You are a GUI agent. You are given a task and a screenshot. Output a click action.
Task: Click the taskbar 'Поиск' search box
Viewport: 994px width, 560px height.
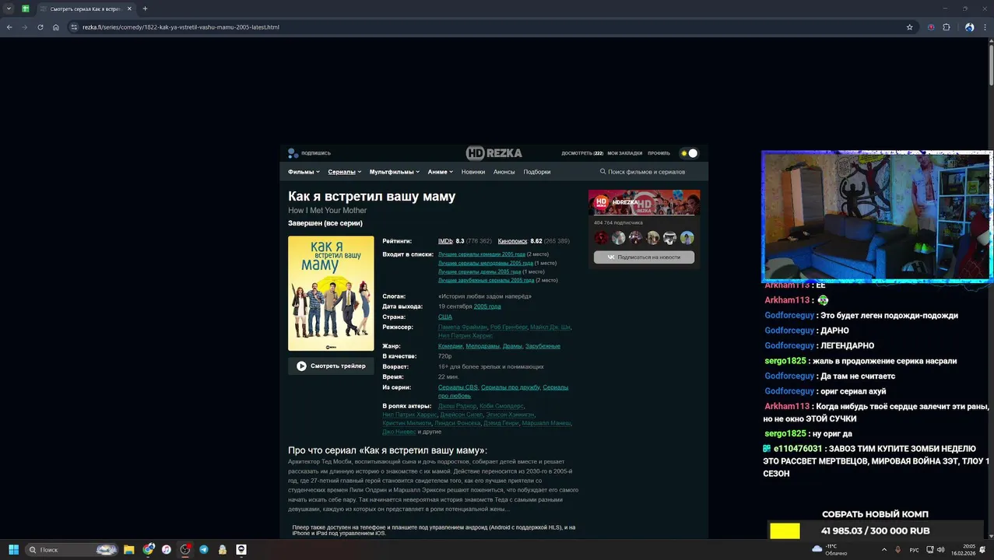pos(72,550)
